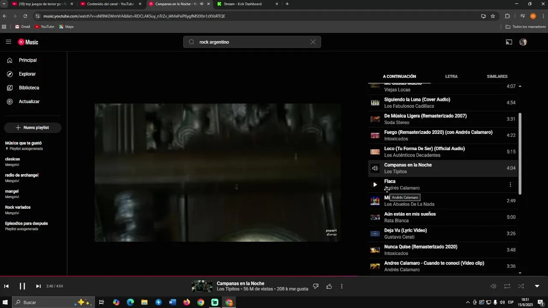Switch to the Similares tab

click(x=497, y=77)
